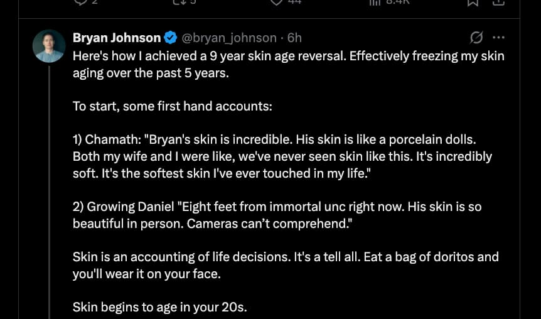
Task: Click the blue verified badge
Action: pyautogui.click(x=170, y=38)
